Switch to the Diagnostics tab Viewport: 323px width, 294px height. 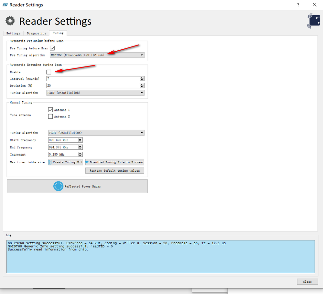pyautogui.click(x=37, y=33)
